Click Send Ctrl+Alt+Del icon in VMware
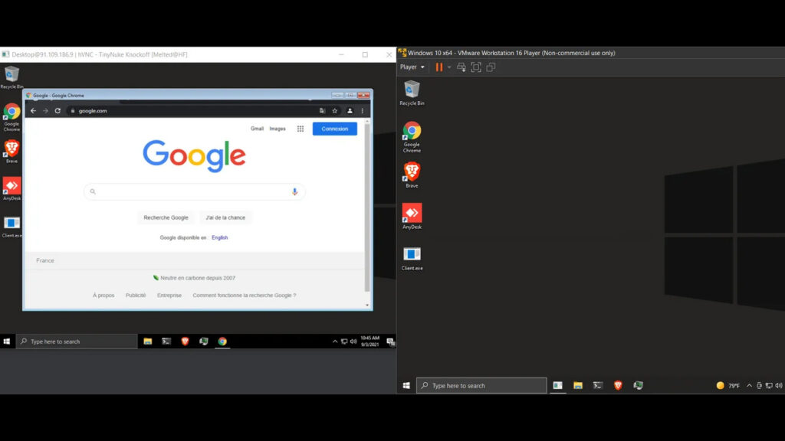Image resolution: width=785 pixels, height=441 pixels. coord(461,67)
